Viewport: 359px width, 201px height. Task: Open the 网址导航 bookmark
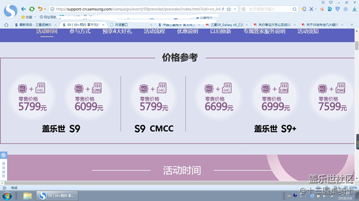pyautogui.click(x=48, y=17)
